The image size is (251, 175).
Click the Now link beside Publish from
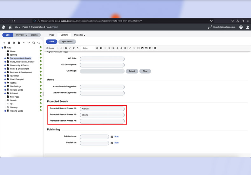click(x=116, y=136)
